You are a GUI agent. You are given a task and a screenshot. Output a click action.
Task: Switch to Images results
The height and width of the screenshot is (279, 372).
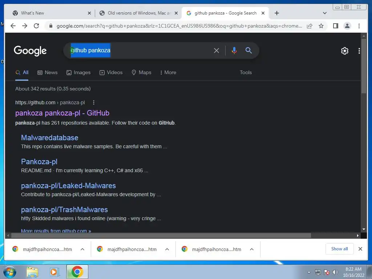point(78,72)
